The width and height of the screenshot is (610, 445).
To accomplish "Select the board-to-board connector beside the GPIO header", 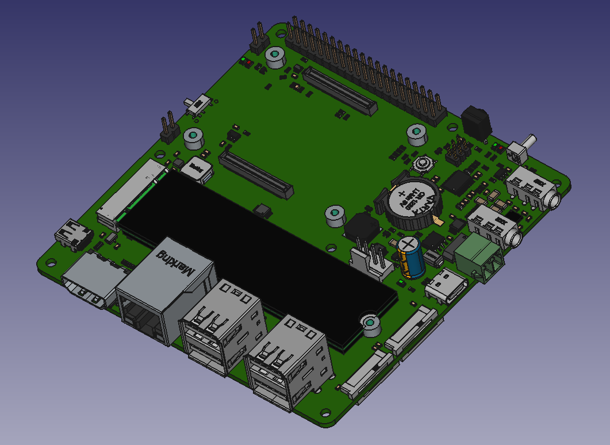I will coord(340,91).
